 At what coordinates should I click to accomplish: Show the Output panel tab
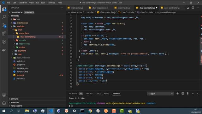coord(89,94)
